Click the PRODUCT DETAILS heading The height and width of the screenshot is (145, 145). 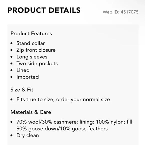click(x=44, y=10)
